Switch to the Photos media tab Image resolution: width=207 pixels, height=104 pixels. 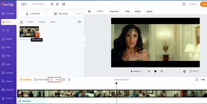[42, 22]
